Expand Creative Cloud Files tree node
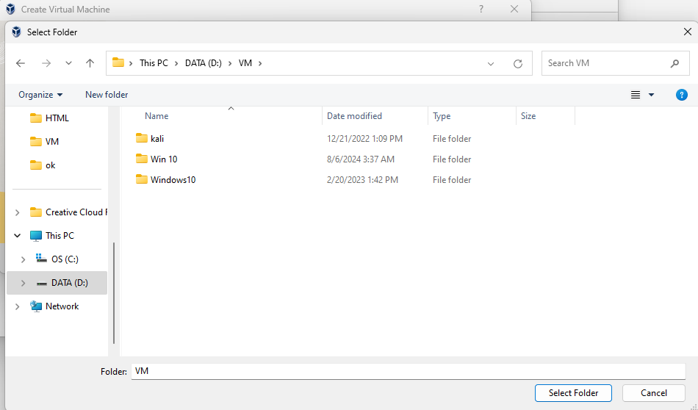The height and width of the screenshot is (410, 698). (18, 213)
